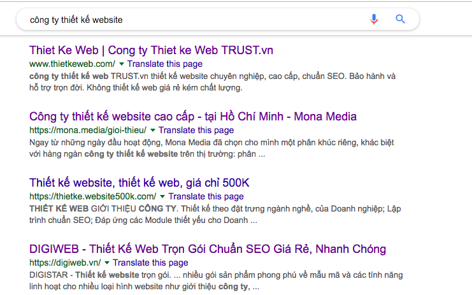This screenshot has height=295, width=472.
Task: Click snippet starting 'công ty thiết kế web TRUST.vn'
Action: click(213, 82)
